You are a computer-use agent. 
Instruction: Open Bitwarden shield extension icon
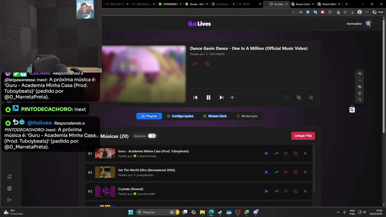pyautogui.click(x=308, y=12)
